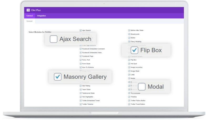Uncheck the Lottie module checkbox
The image size is (206, 120).
tap(129, 75)
